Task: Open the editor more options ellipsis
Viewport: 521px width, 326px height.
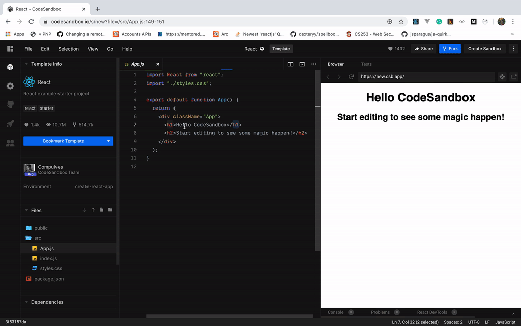Action: 313,64
